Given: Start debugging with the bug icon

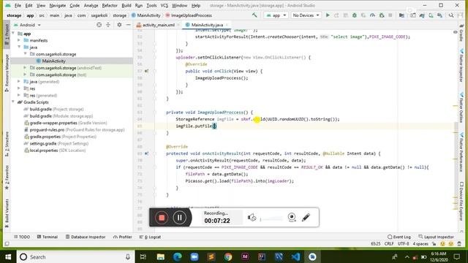Looking at the screenshot, I should (x=354, y=15).
